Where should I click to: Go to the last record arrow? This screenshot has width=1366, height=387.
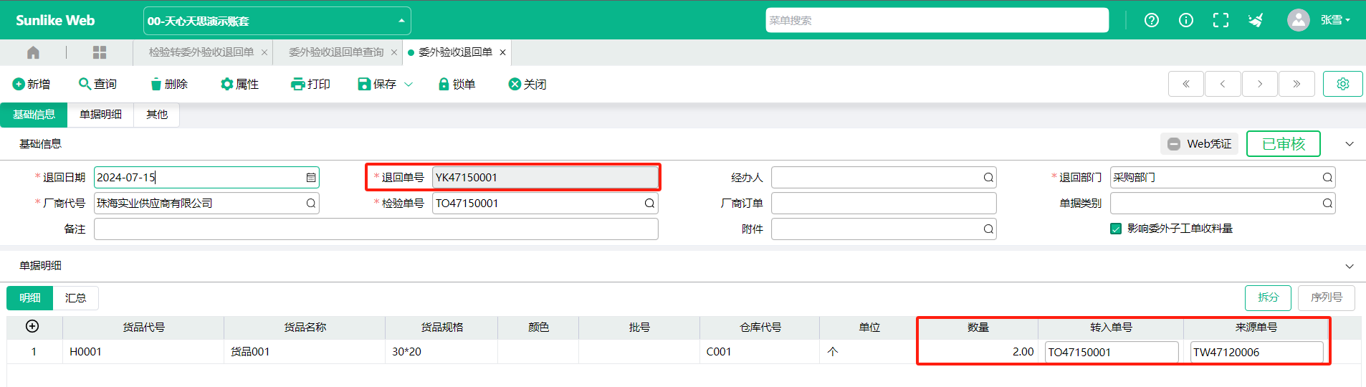(1296, 84)
